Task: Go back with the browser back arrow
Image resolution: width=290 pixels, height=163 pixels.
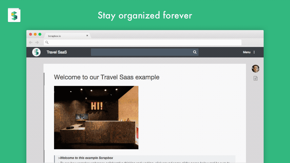Action: [31, 42]
